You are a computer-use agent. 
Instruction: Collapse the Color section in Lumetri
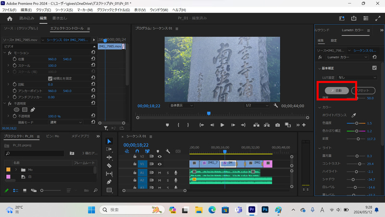pos(320,108)
